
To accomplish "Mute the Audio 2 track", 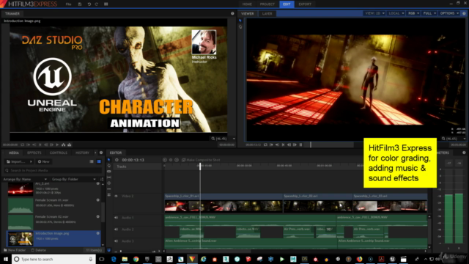I will pyautogui.click(x=116, y=230).
